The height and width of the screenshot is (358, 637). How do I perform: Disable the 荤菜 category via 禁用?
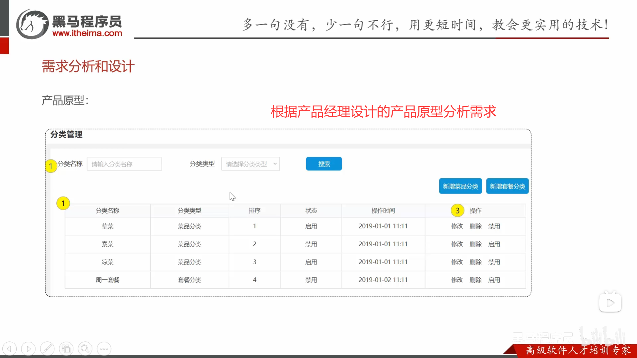494,226
